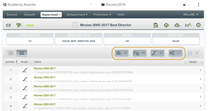Click the total models value 101
The width and height of the screenshot is (208, 111).
click(30, 41)
